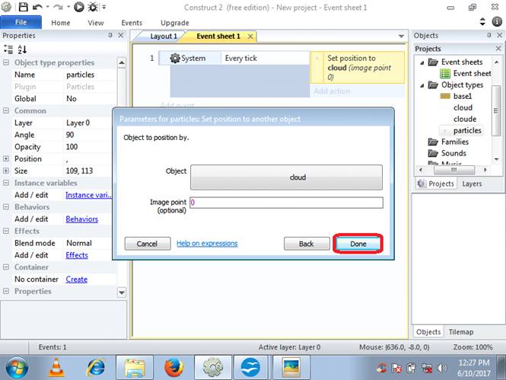Click the Done button

click(358, 244)
